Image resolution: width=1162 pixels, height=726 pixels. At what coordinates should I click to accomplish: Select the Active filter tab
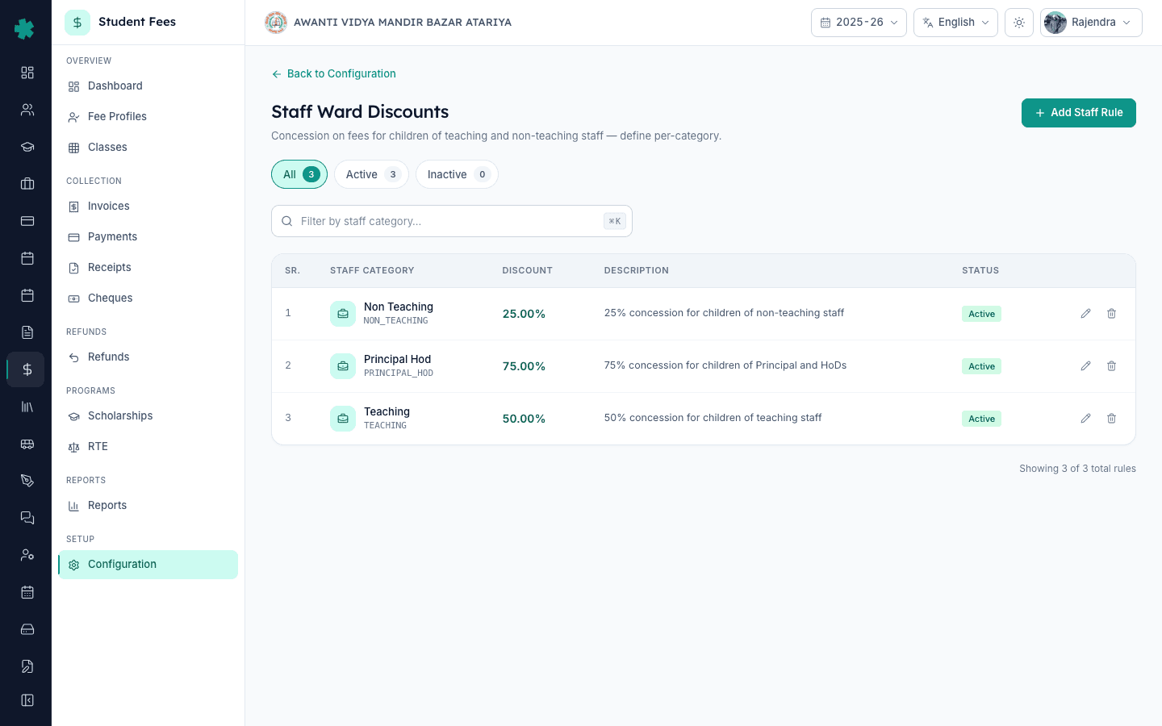(x=371, y=174)
